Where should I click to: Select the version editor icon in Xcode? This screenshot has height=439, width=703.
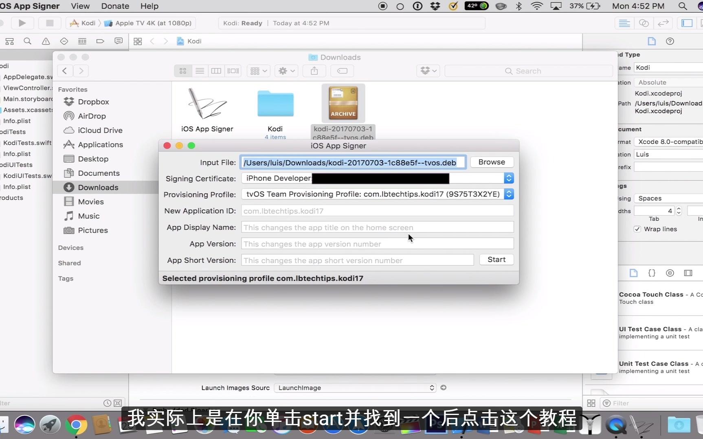pyautogui.click(x=663, y=23)
